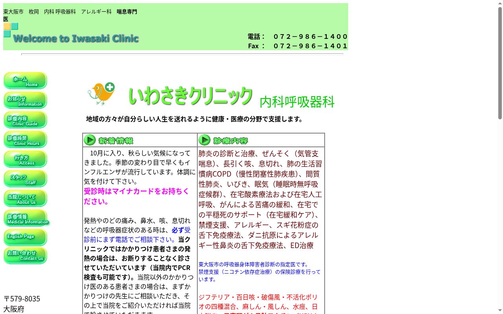The height and width of the screenshot is (314, 503).
Task: Switch to the English Page
Action: (x=25, y=237)
